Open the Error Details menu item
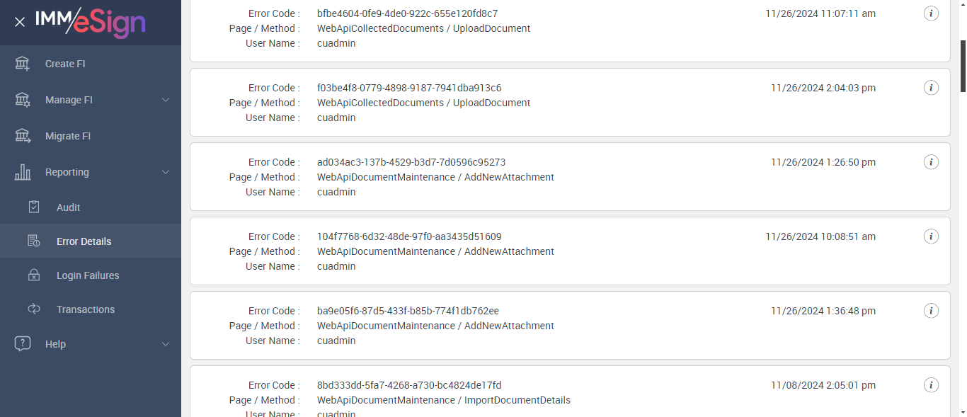This screenshot has width=967, height=417. coord(84,241)
